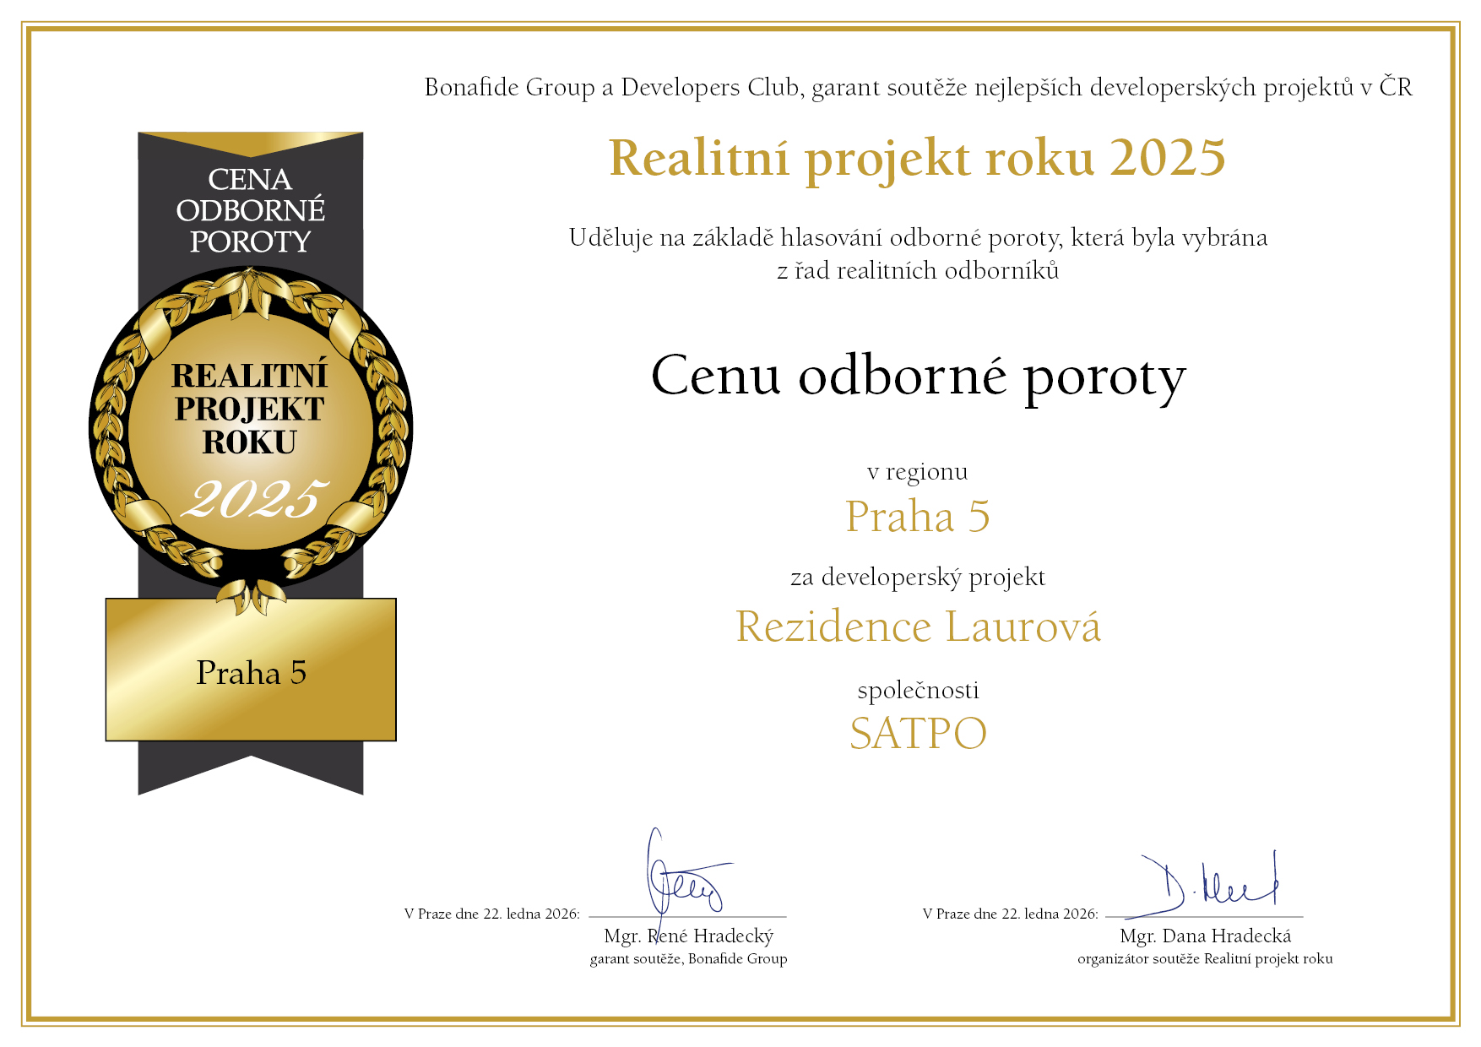Select the 'SATPO' company name
This screenshot has height=1047, width=1481.
coord(918,733)
